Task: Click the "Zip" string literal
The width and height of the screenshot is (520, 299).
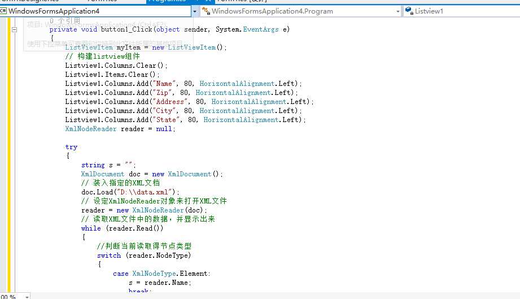Action: (x=162, y=93)
